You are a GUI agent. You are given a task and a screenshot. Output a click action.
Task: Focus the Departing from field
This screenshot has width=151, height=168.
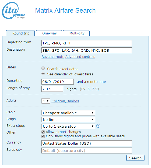coord(87,43)
